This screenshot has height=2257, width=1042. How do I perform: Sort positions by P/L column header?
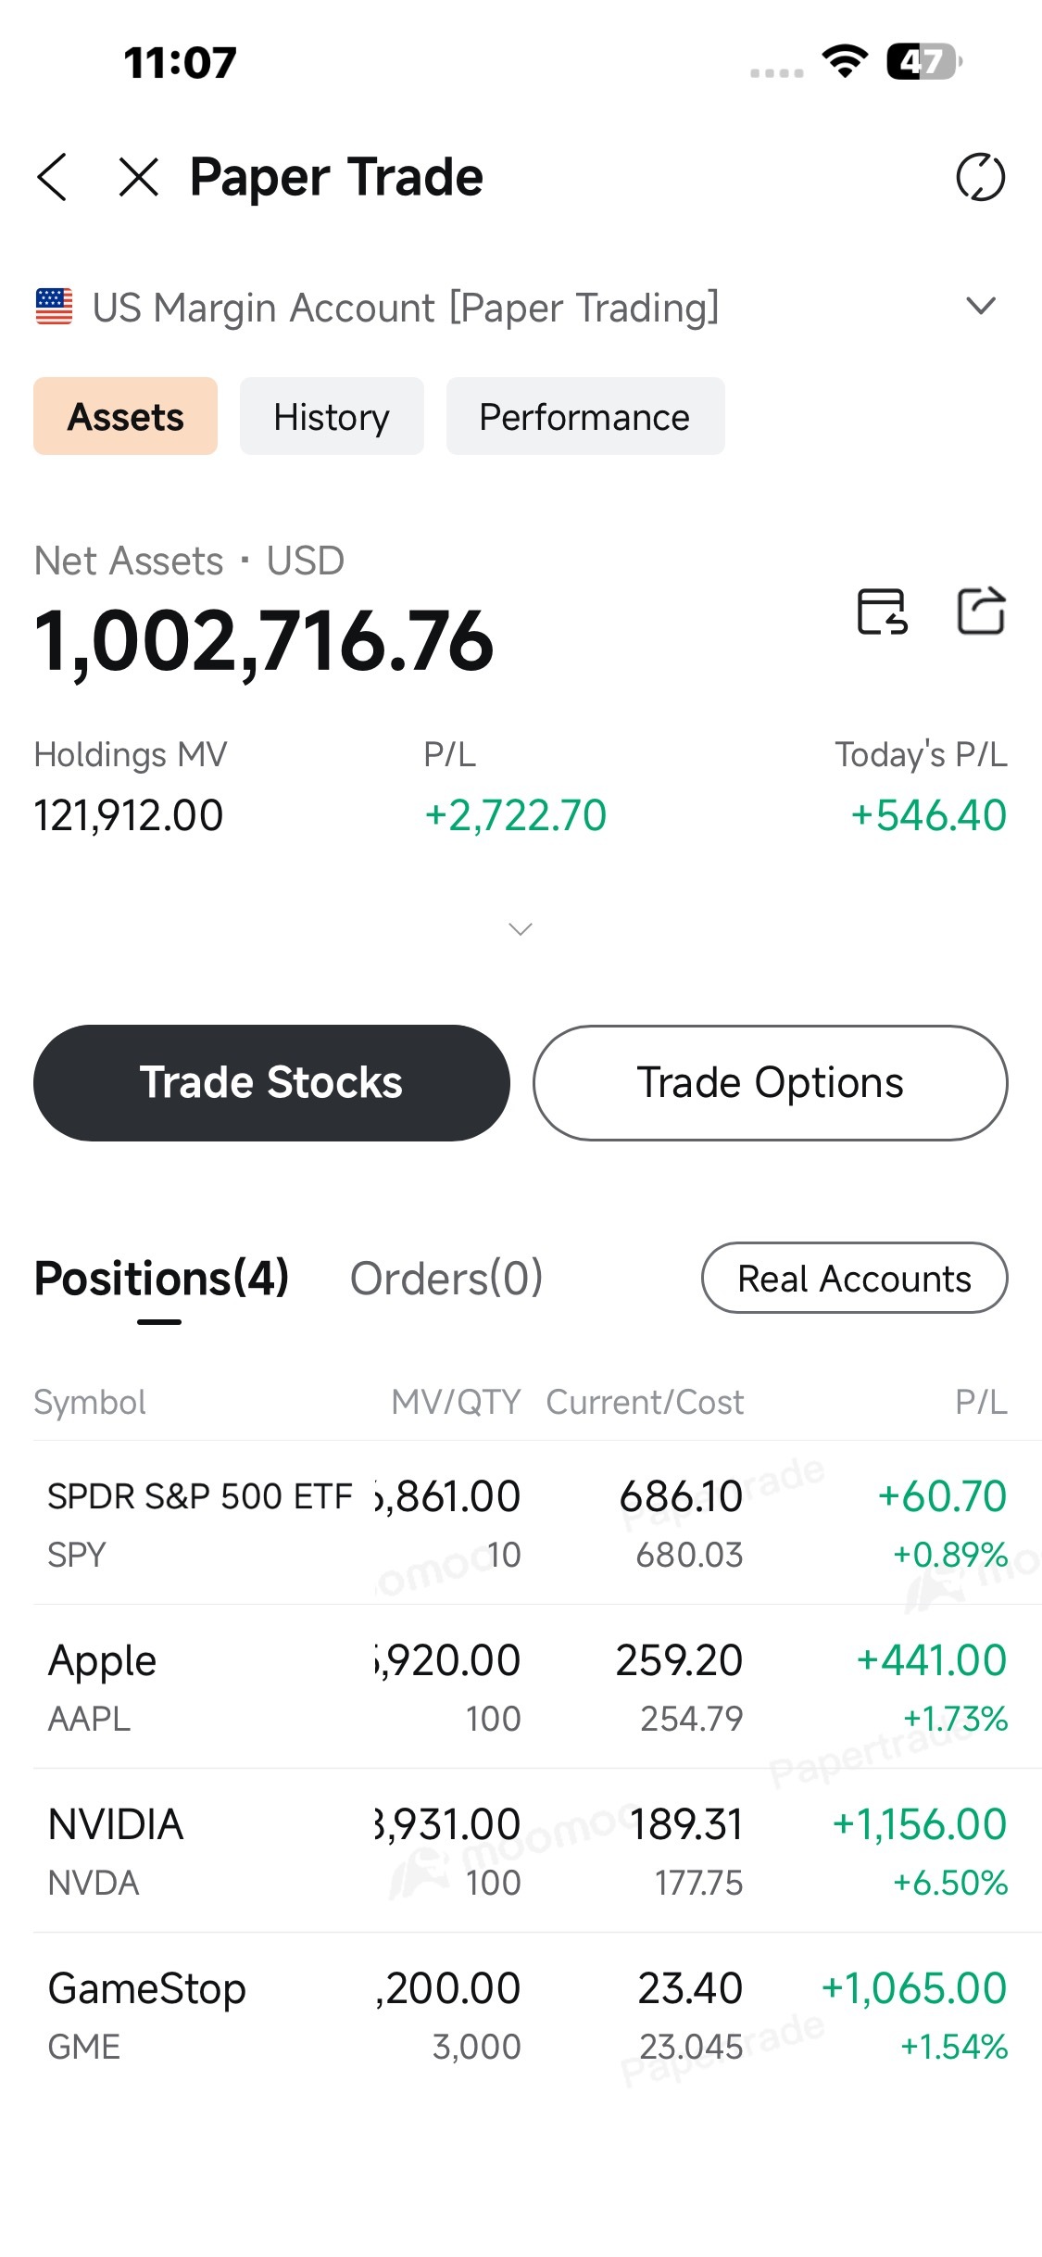(981, 1402)
